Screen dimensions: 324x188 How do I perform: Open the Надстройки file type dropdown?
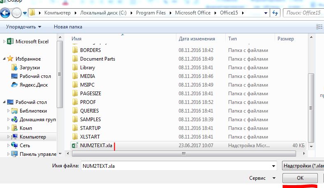(303, 166)
